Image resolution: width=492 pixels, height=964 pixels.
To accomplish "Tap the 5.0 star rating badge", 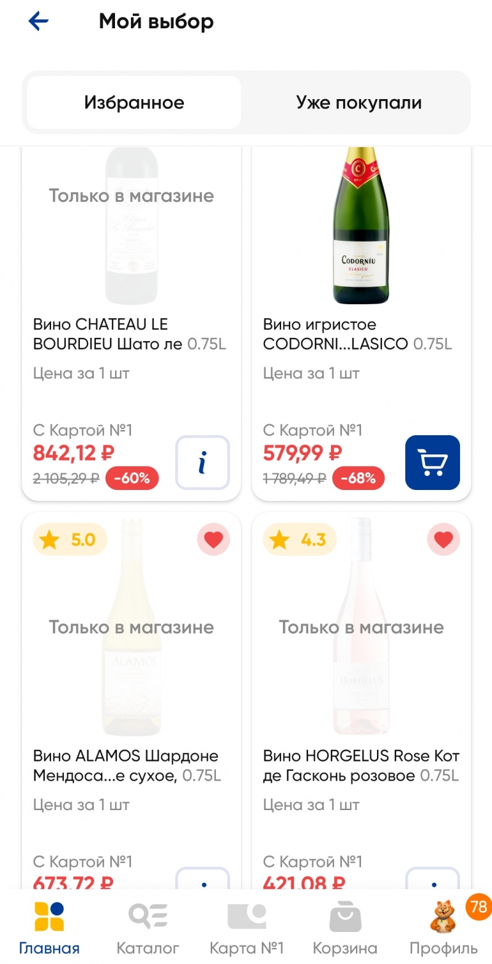I will coord(70,540).
